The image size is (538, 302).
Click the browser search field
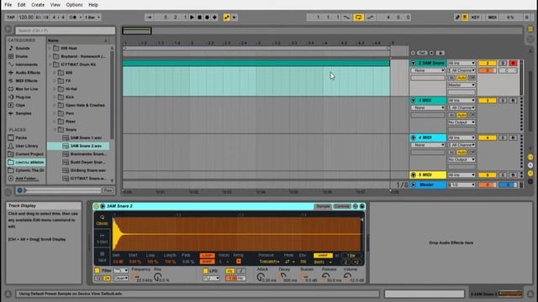coord(66,30)
